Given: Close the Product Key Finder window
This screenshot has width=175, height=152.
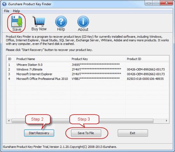Looking at the screenshot, I should pos(167,3).
